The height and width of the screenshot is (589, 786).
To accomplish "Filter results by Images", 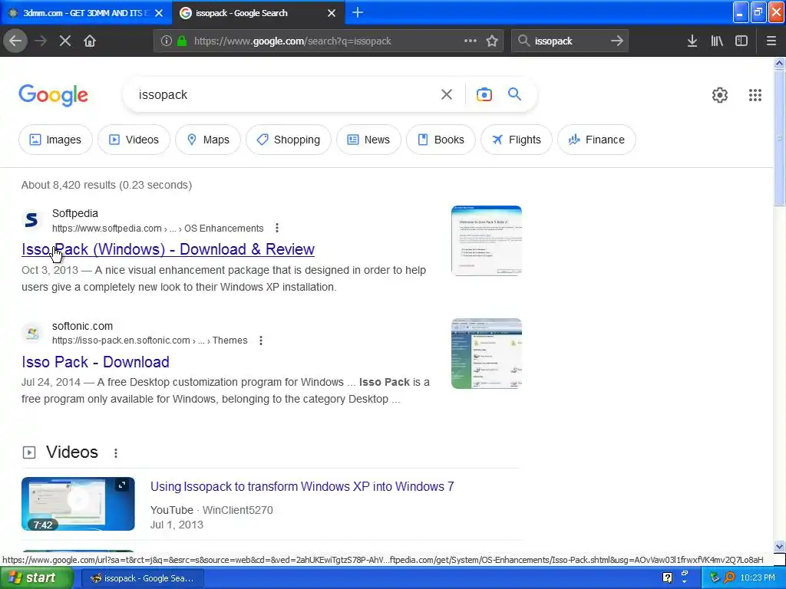I will click(55, 140).
